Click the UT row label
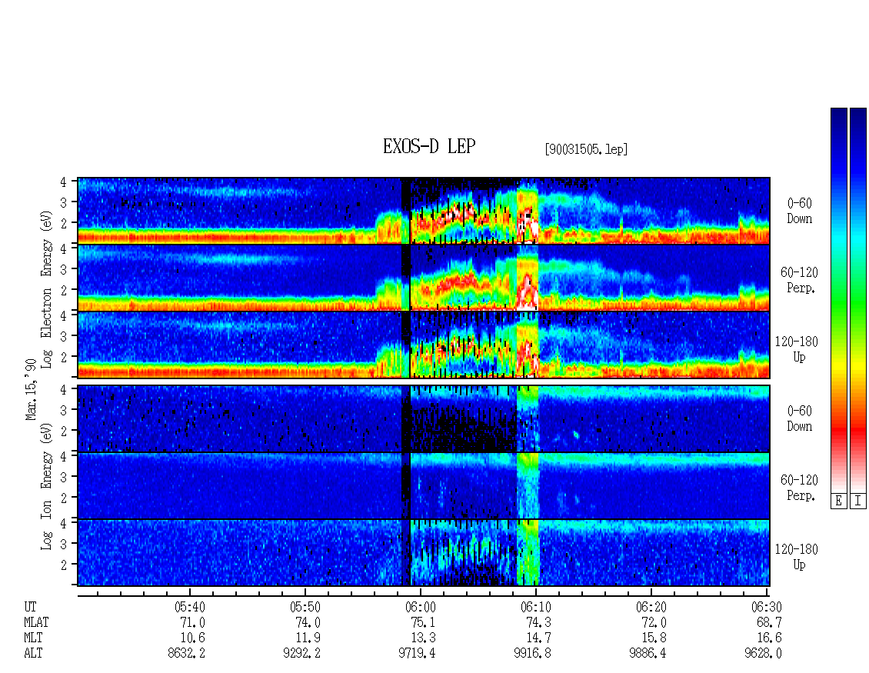Viewport: 869px width, 673px height. pos(31,607)
